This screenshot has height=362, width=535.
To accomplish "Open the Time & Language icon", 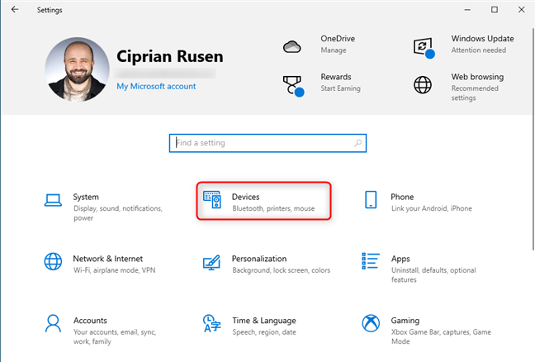I will pos(212,323).
